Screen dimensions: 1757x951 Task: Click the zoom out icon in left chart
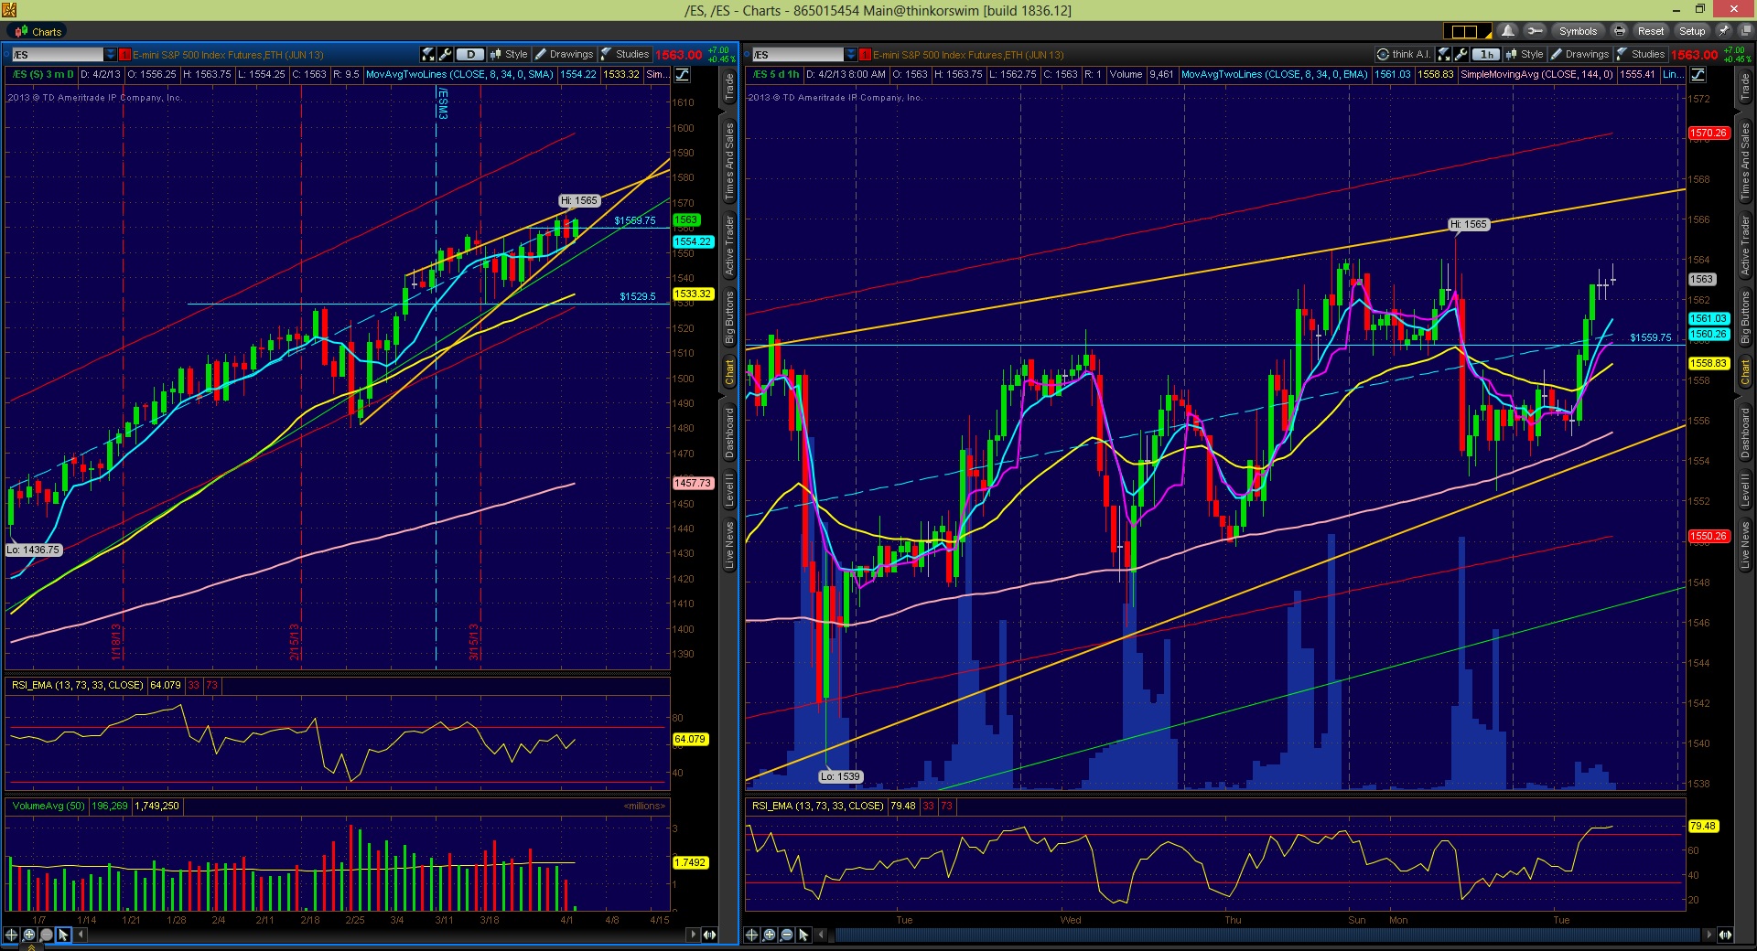tap(46, 935)
